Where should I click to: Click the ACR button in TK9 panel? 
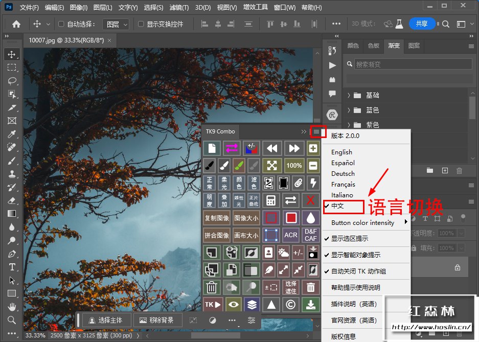(291, 235)
